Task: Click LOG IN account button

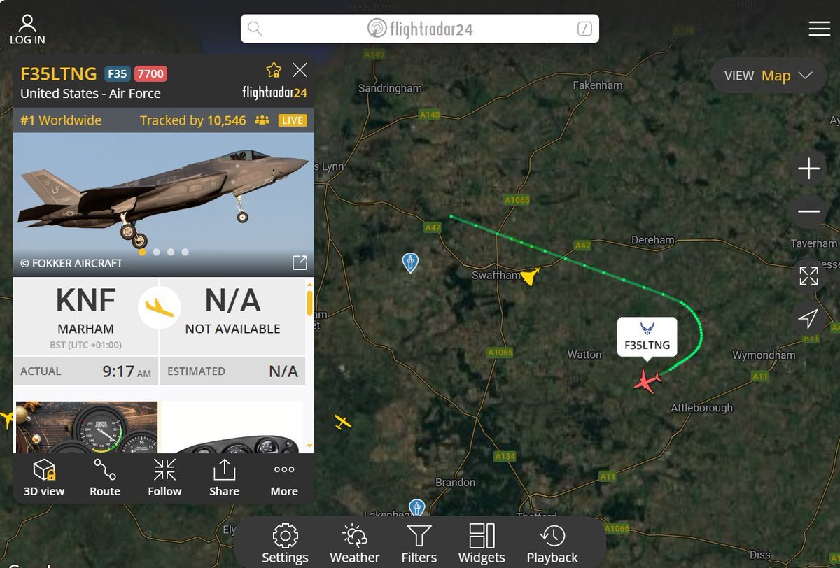Action: point(27,30)
